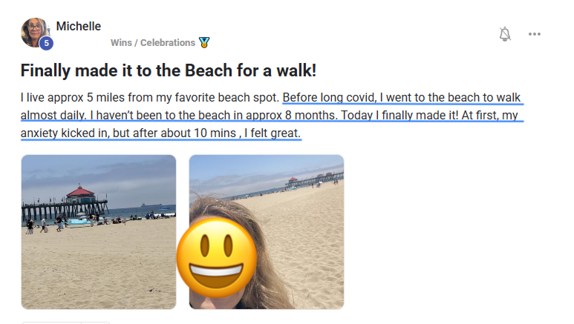The height and width of the screenshot is (324, 574).
Task: Click the red-roofed pier building in left photo
Action: click(x=78, y=194)
